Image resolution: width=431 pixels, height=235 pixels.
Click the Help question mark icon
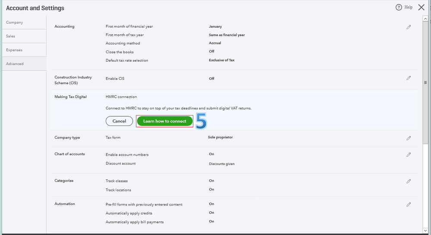pos(399,7)
